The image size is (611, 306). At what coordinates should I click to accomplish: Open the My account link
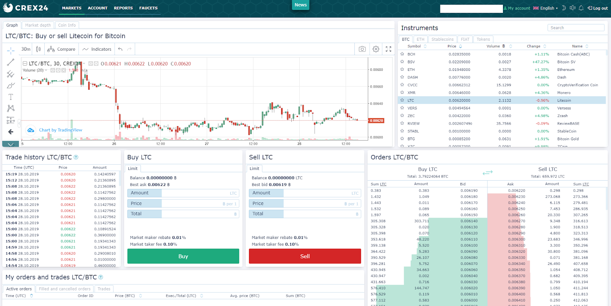pos(517,8)
